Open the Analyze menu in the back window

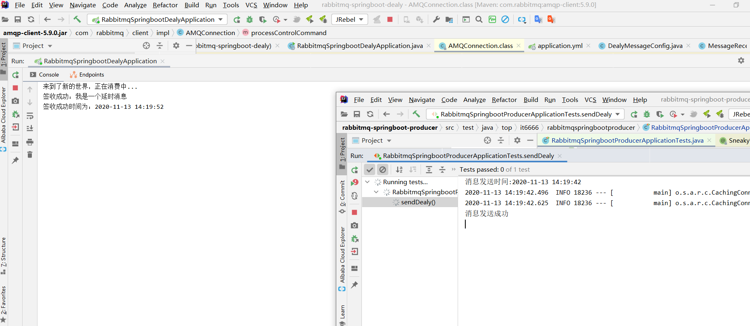click(x=135, y=5)
